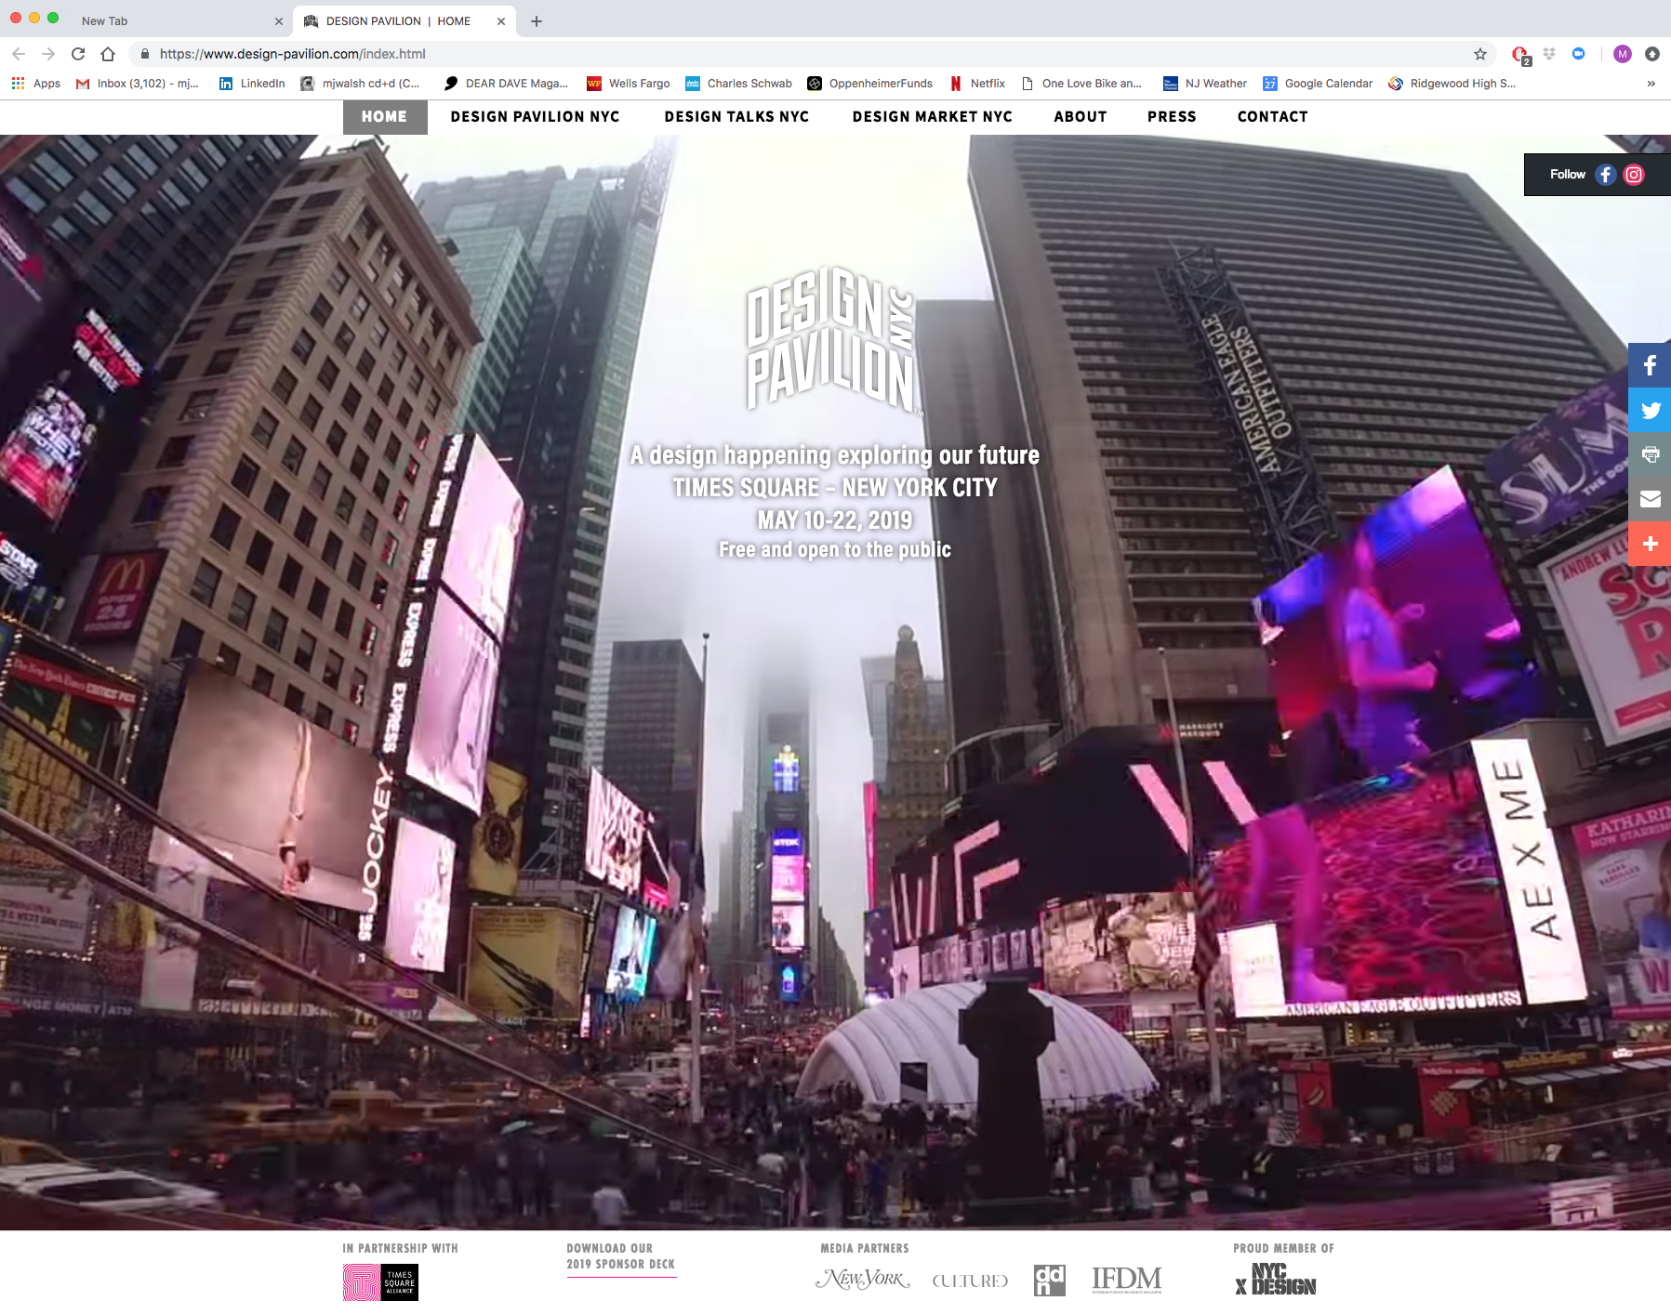Open the Apps bookmarks shortcut
This screenshot has height=1314, width=1671.
click(36, 84)
